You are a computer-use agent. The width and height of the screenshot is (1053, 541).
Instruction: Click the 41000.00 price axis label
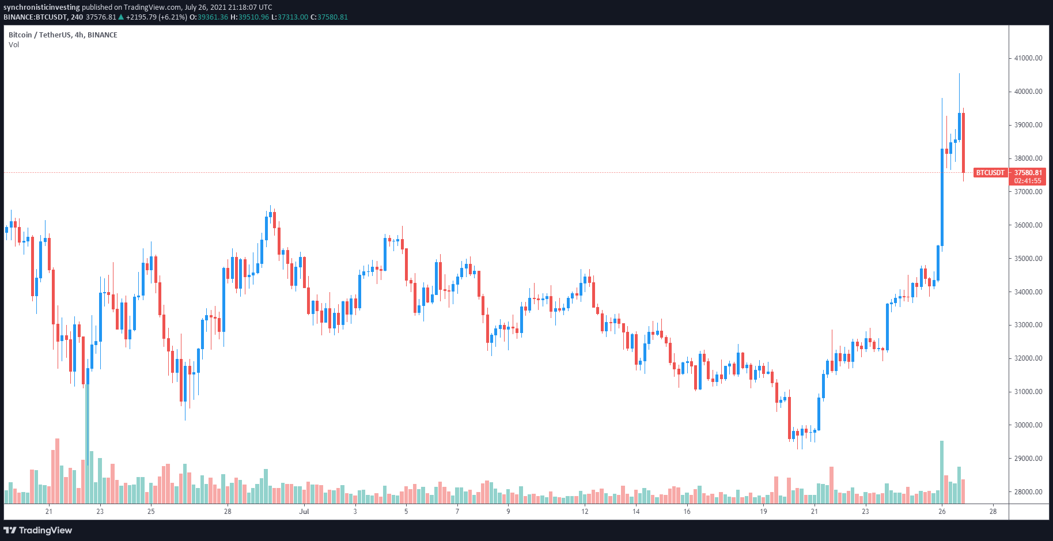(1028, 58)
